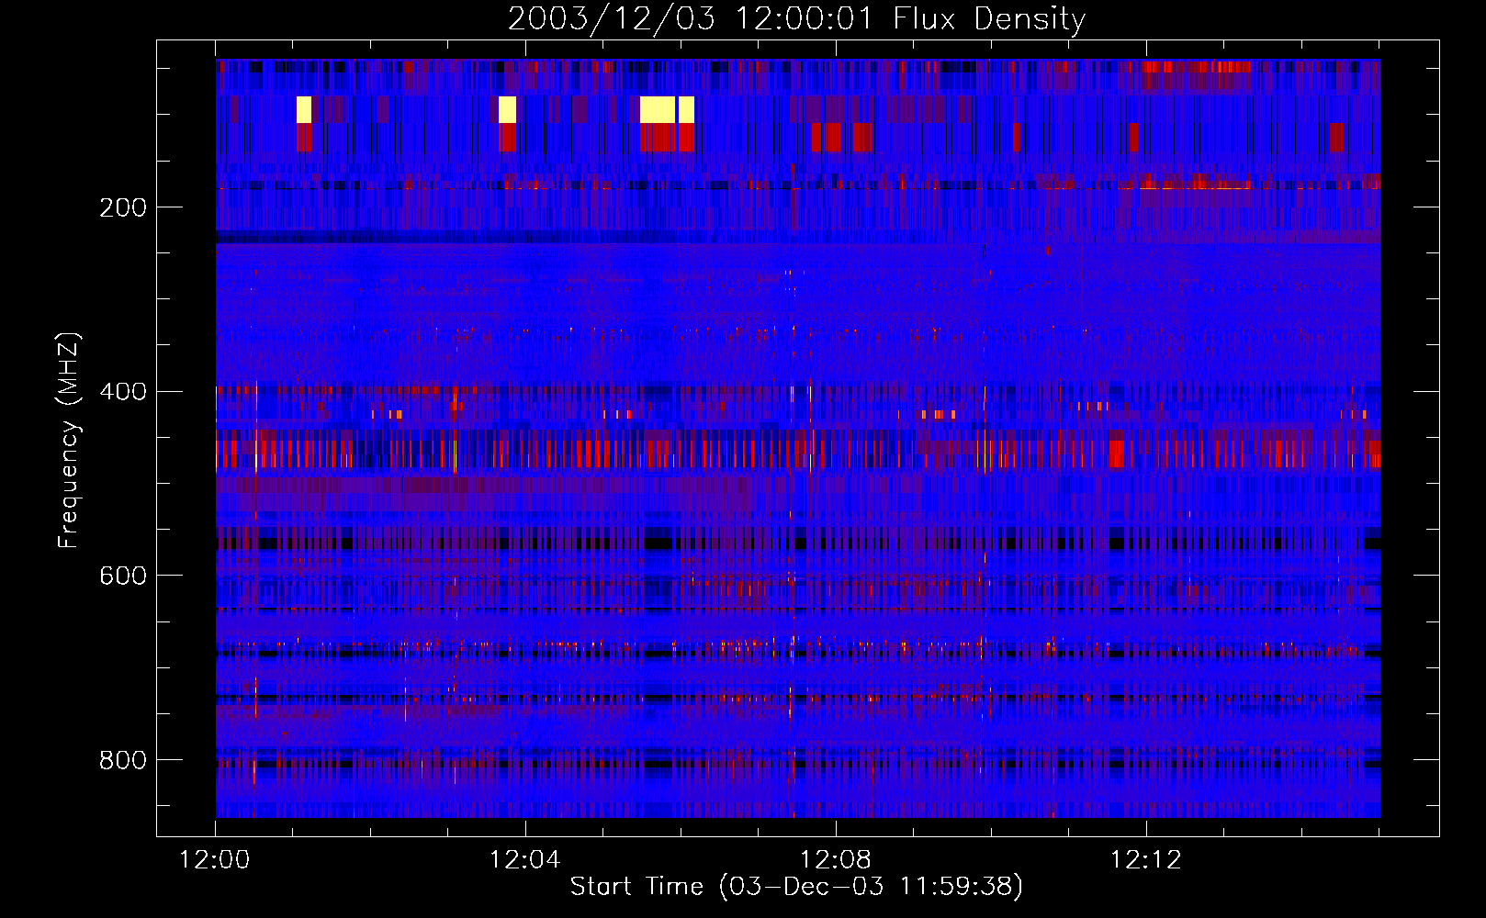Click the widest bright yellow burst near 12:05:30

[658, 109]
